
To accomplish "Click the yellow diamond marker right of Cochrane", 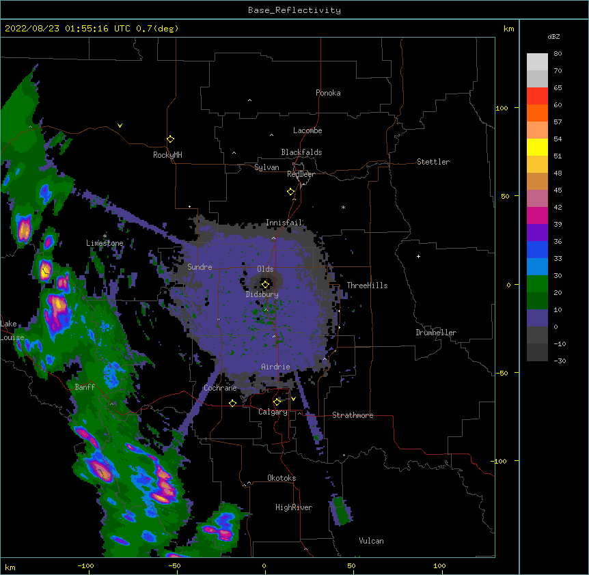I will pyautogui.click(x=232, y=403).
